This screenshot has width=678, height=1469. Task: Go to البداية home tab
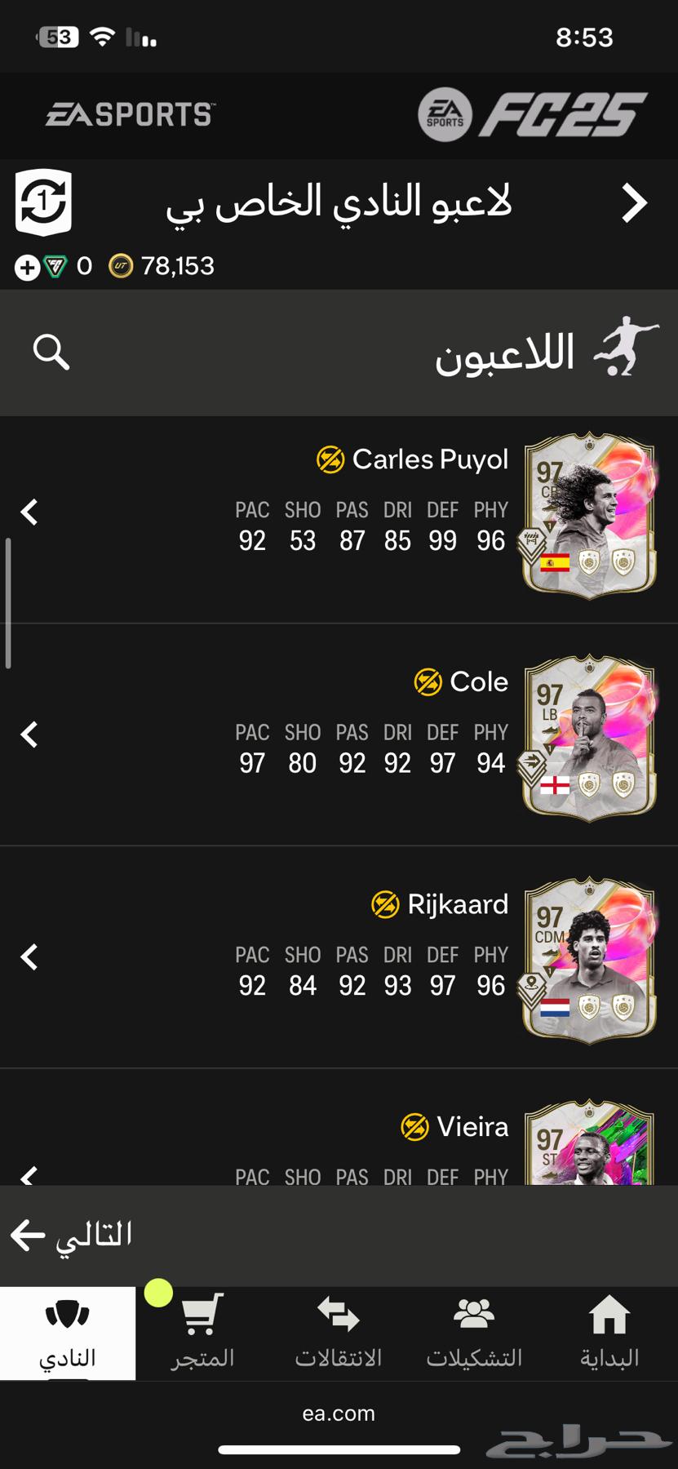click(x=609, y=1333)
